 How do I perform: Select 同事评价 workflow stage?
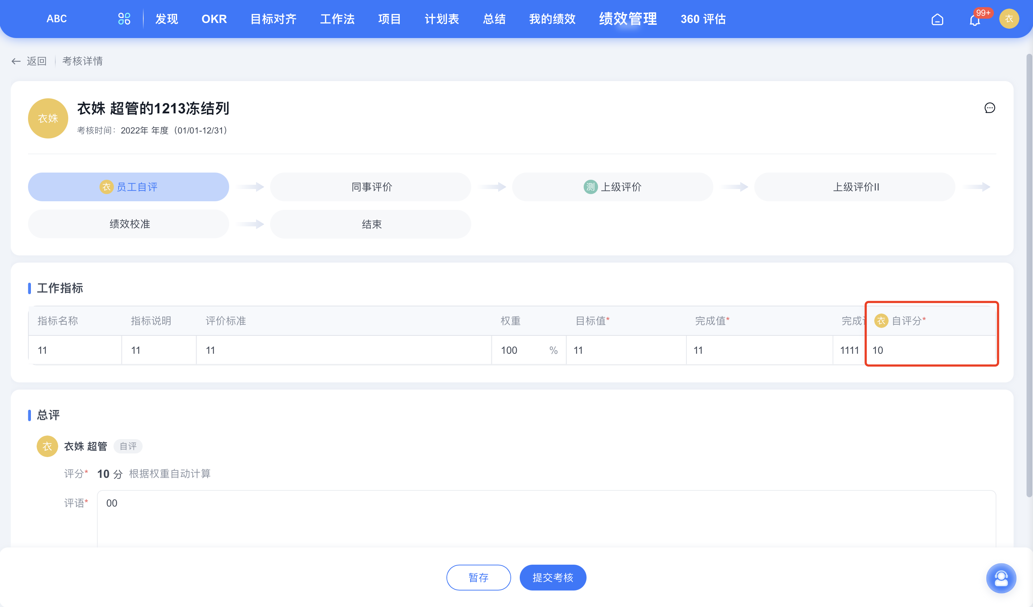[x=371, y=187]
